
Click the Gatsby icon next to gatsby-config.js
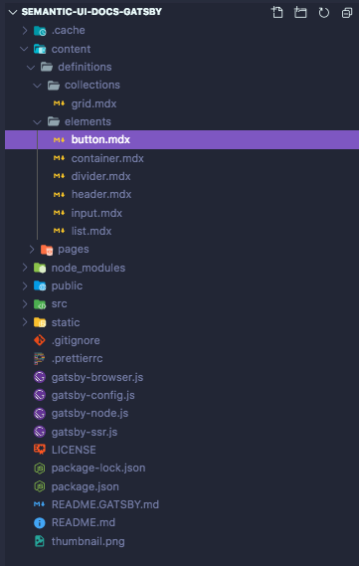point(40,395)
